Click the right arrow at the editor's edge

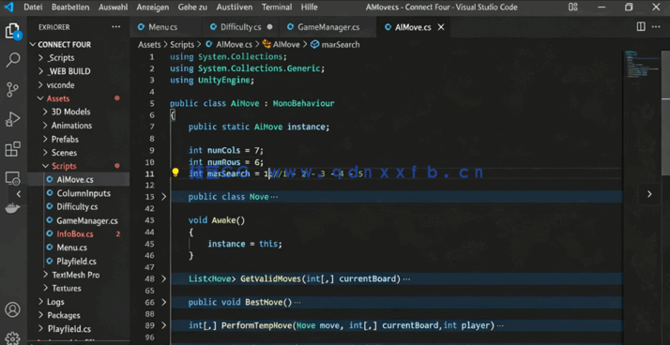point(649,194)
